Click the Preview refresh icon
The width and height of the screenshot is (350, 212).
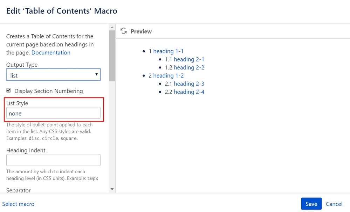123,31
